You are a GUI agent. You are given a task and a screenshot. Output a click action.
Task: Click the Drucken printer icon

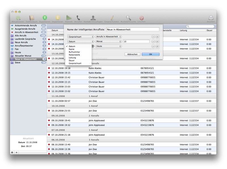211,18
